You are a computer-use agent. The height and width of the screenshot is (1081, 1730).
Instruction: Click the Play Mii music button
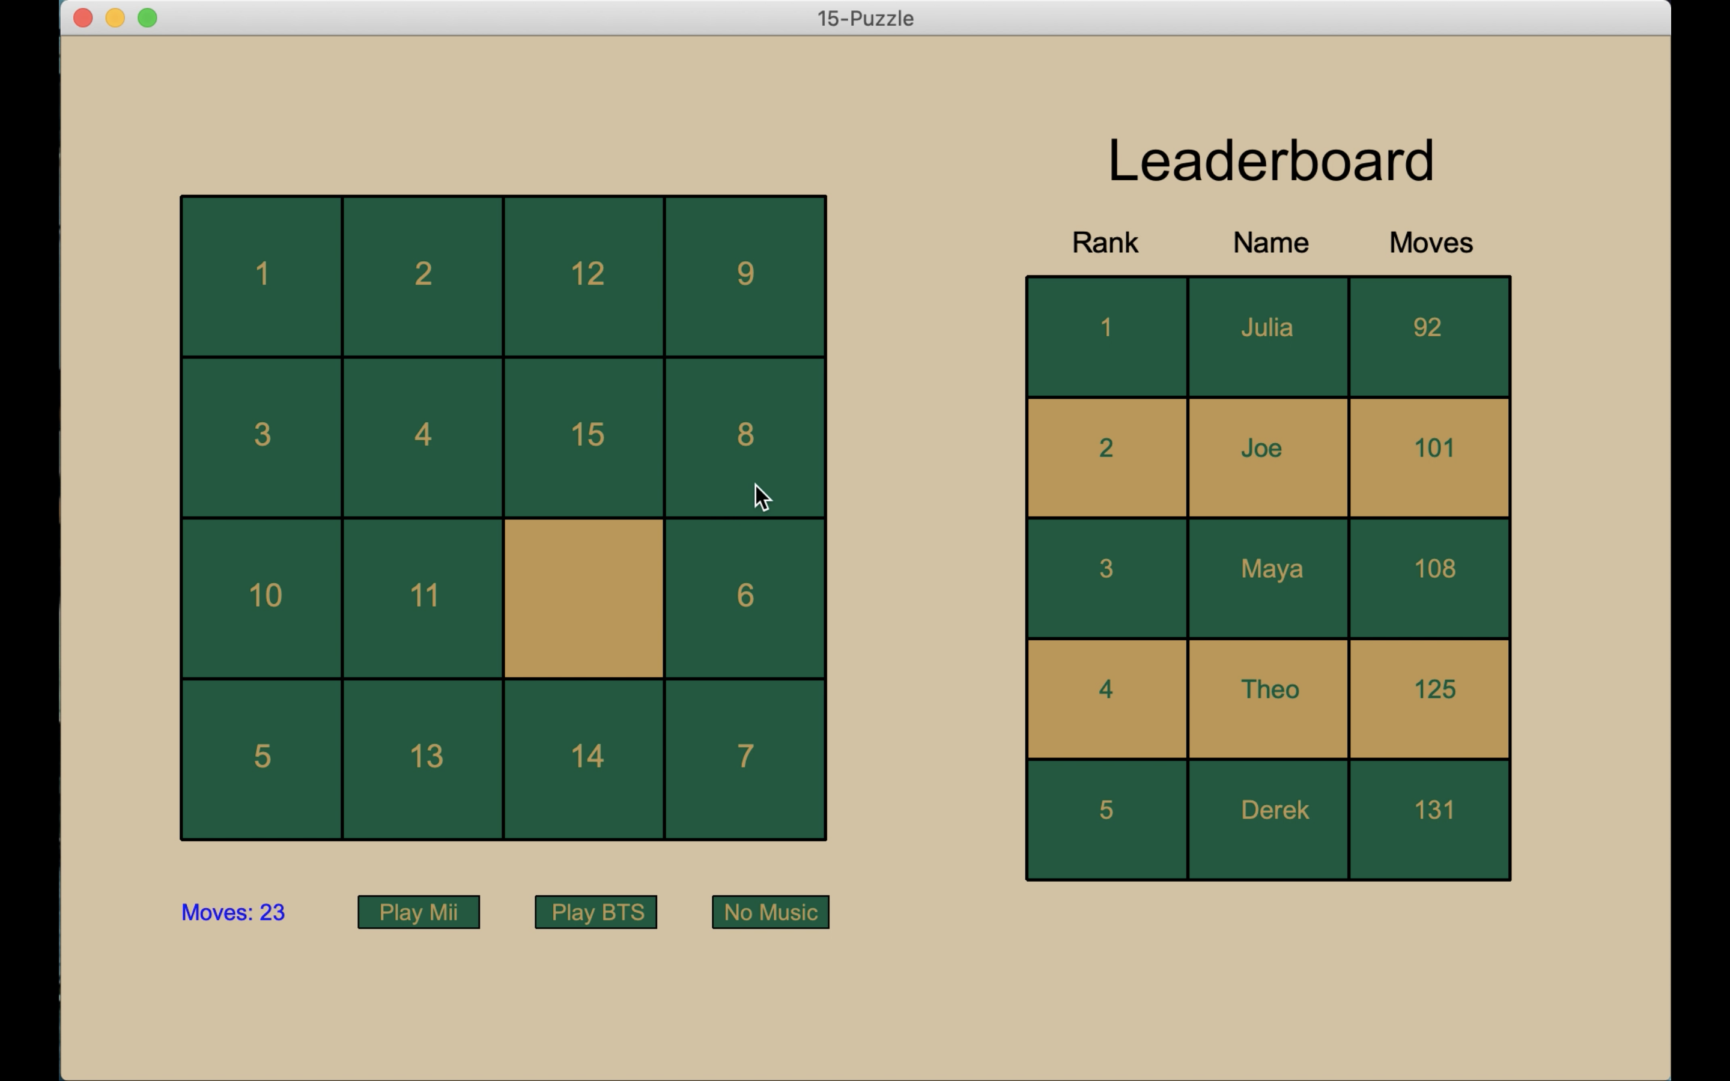(418, 912)
